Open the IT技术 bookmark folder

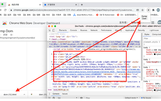coord(57,15)
